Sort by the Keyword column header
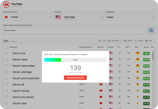Image resolution: width=158 pixels, height=109 pixels. [13, 47]
